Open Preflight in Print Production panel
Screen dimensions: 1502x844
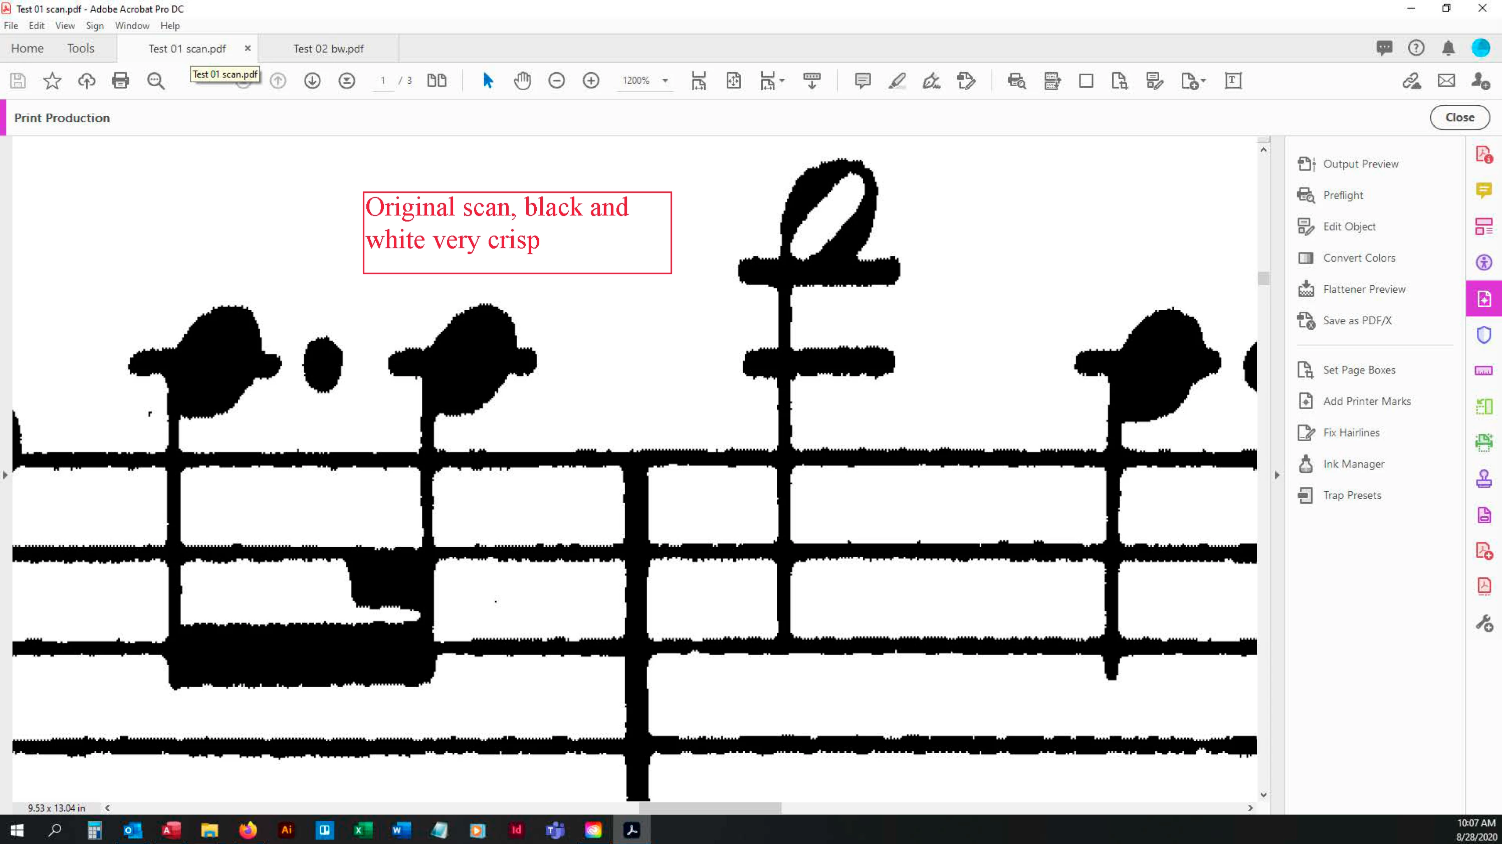(x=1342, y=195)
